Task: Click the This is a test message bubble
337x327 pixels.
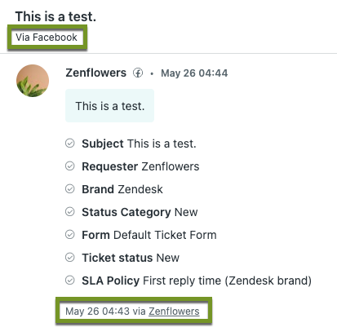Action: point(110,106)
